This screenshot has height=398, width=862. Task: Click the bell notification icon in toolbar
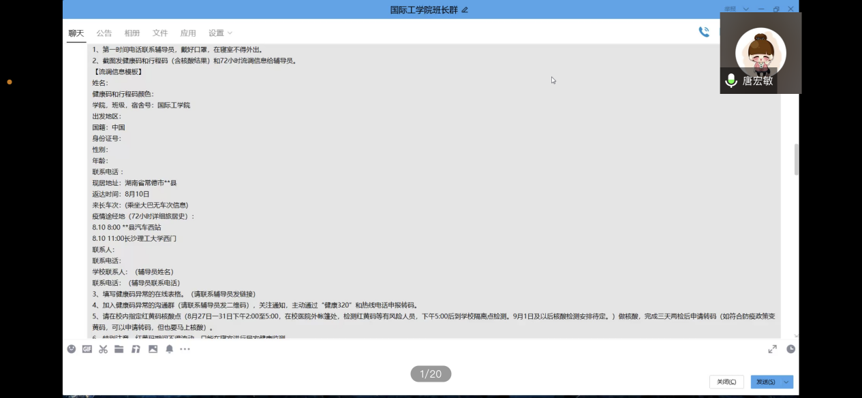pos(170,349)
